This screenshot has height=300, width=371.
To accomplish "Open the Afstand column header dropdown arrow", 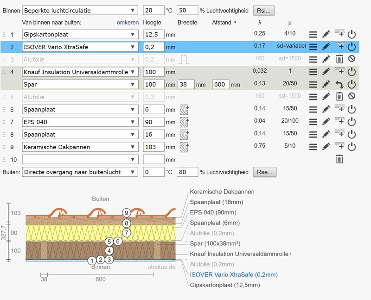I will (x=235, y=22).
